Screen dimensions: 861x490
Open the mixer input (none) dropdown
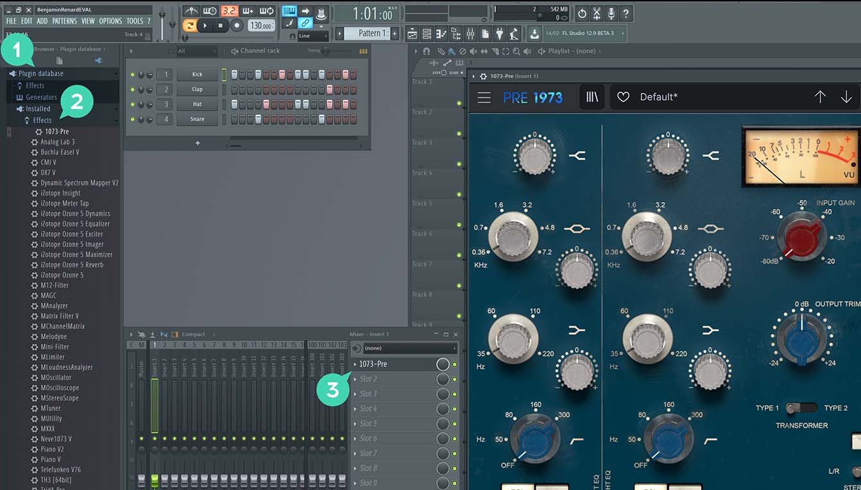(x=410, y=348)
